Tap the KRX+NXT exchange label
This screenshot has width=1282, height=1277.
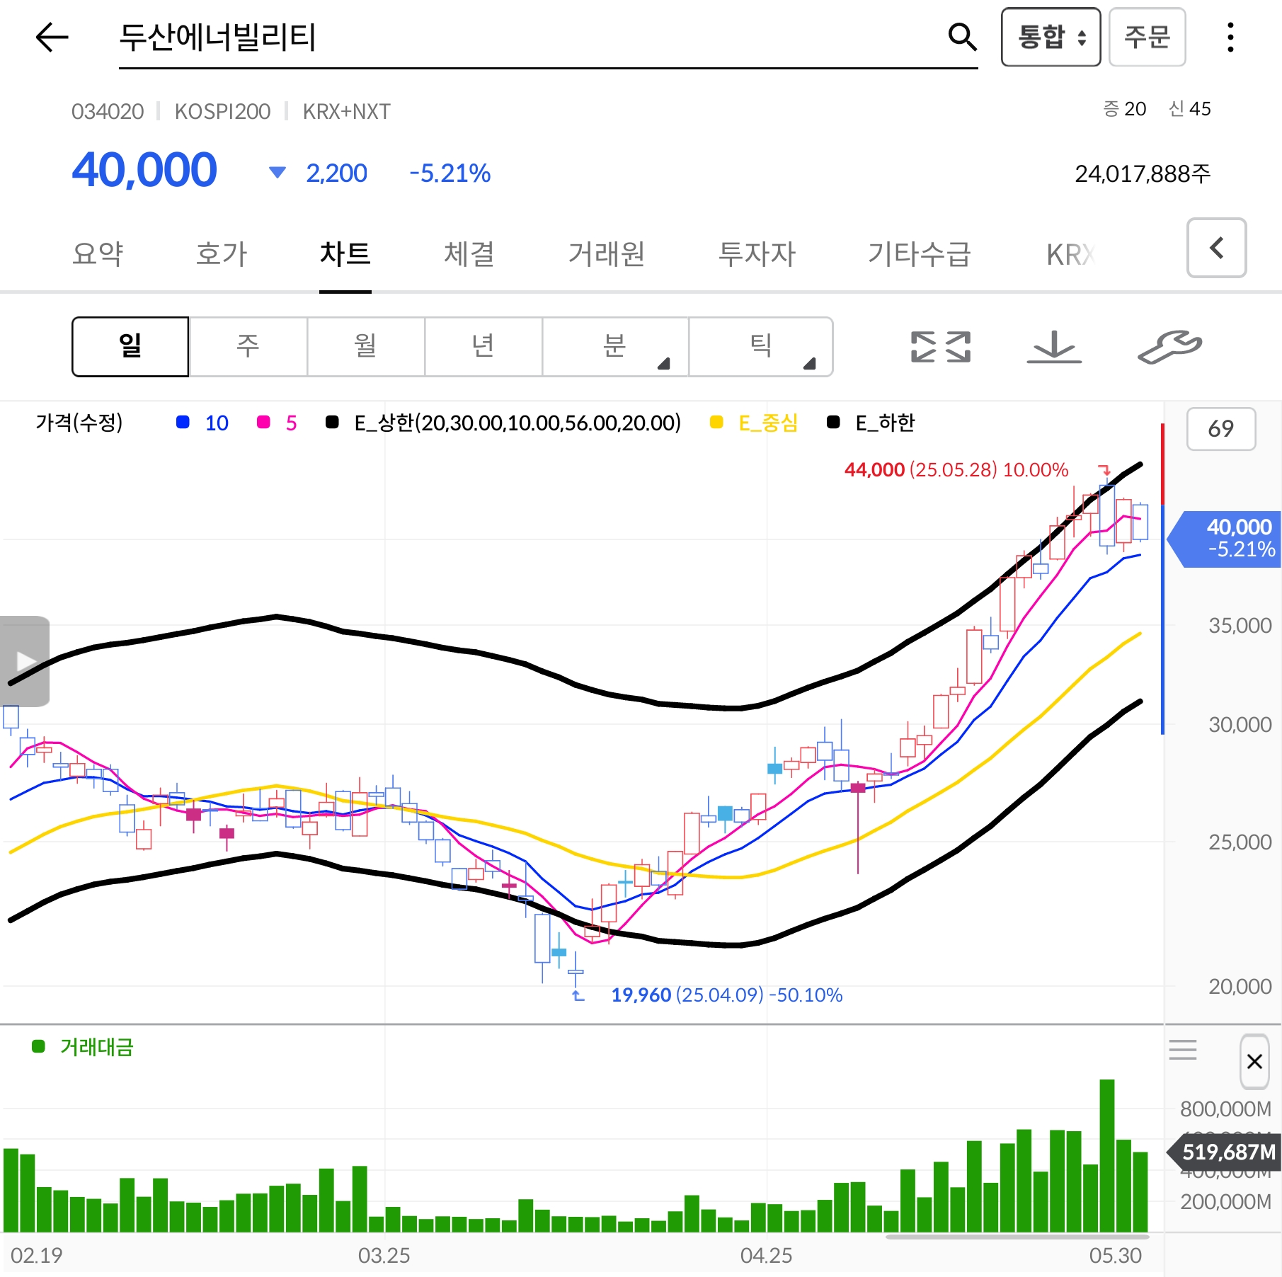[x=346, y=111]
